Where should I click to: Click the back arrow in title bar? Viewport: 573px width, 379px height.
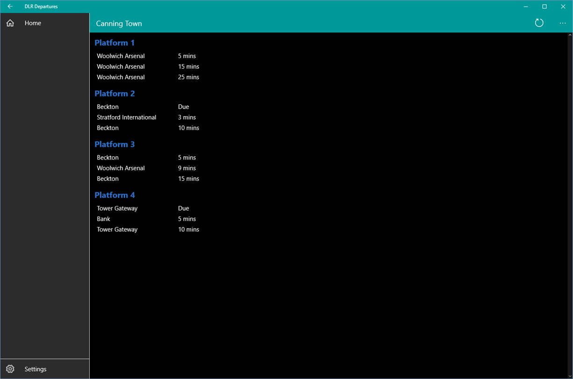(x=10, y=7)
